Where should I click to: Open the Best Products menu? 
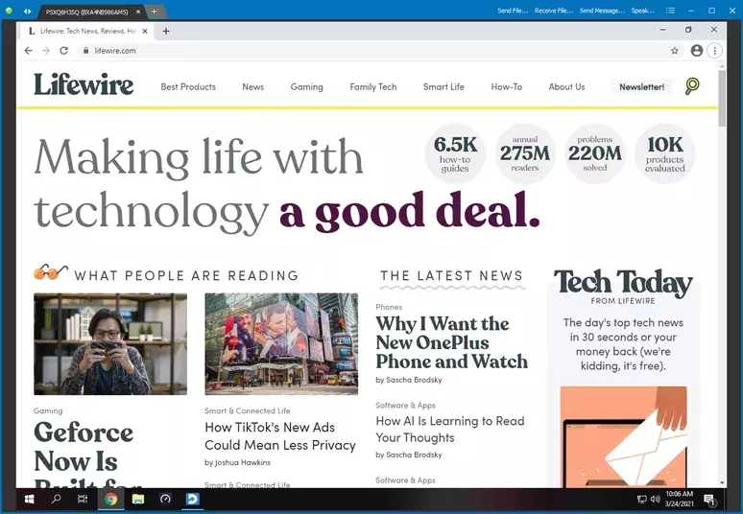point(188,87)
